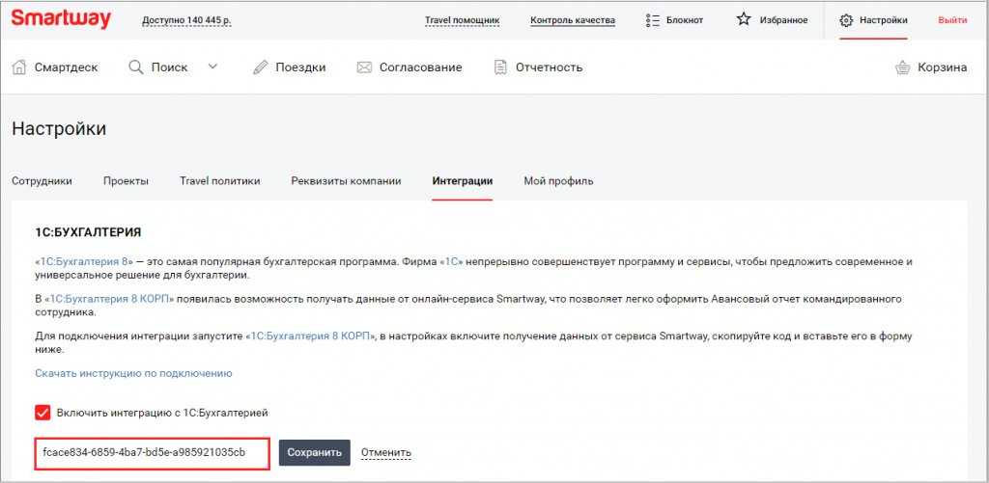Click the Отменить link
Viewport: 989px width, 483px height.
point(386,453)
